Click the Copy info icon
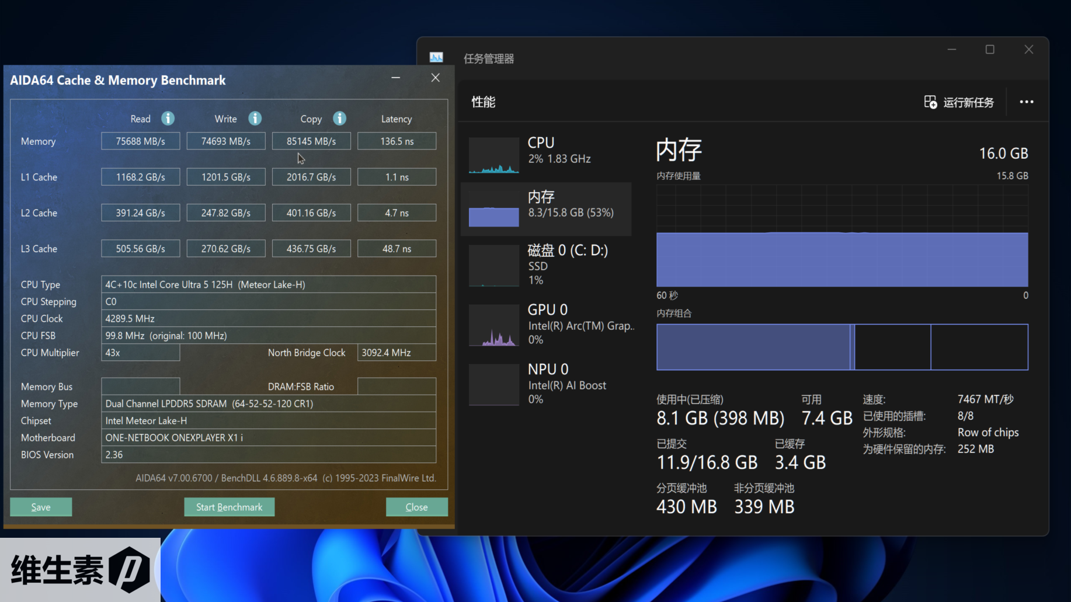The image size is (1071, 602). 339,119
